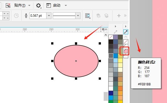Click the ruler unit label 毫米
Viewport: 167px width, 103px height.
[x=104, y=29]
